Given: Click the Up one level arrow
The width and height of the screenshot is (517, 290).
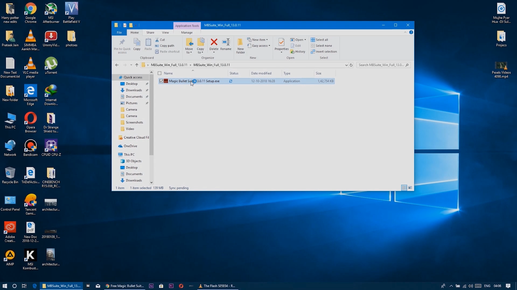Looking at the screenshot, I should tap(137, 65).
